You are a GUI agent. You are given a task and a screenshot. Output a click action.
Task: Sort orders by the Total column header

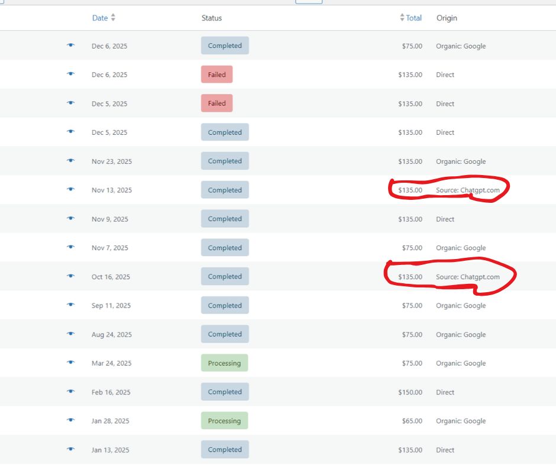(x=414, y=18)
